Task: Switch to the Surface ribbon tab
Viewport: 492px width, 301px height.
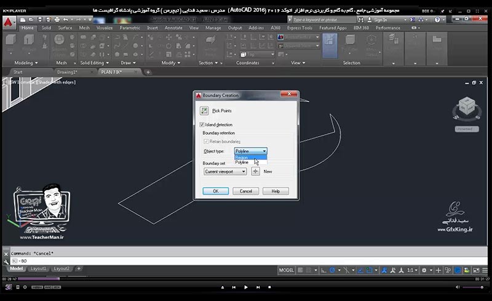Action: coord(65,28)
